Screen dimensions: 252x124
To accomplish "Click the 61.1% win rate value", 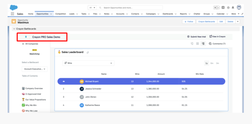I will (x=184, y=105).
